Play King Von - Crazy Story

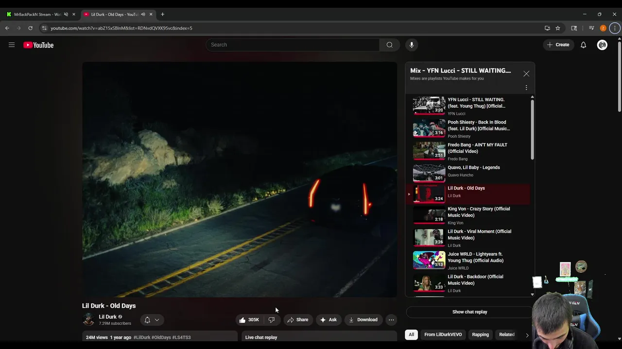click(468, 215)
